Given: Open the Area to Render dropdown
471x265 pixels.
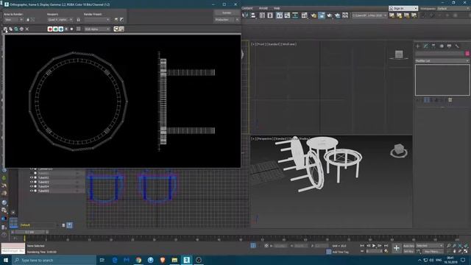Looking at the screenshot, I should pyautogui.click(x=13, y=20).
